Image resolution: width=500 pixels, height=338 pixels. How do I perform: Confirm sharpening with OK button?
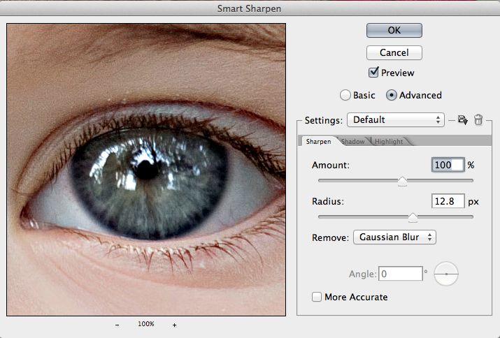394,30
